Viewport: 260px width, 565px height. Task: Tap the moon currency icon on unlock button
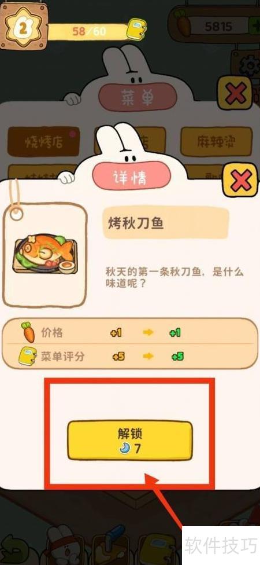[x=125, y=449]
